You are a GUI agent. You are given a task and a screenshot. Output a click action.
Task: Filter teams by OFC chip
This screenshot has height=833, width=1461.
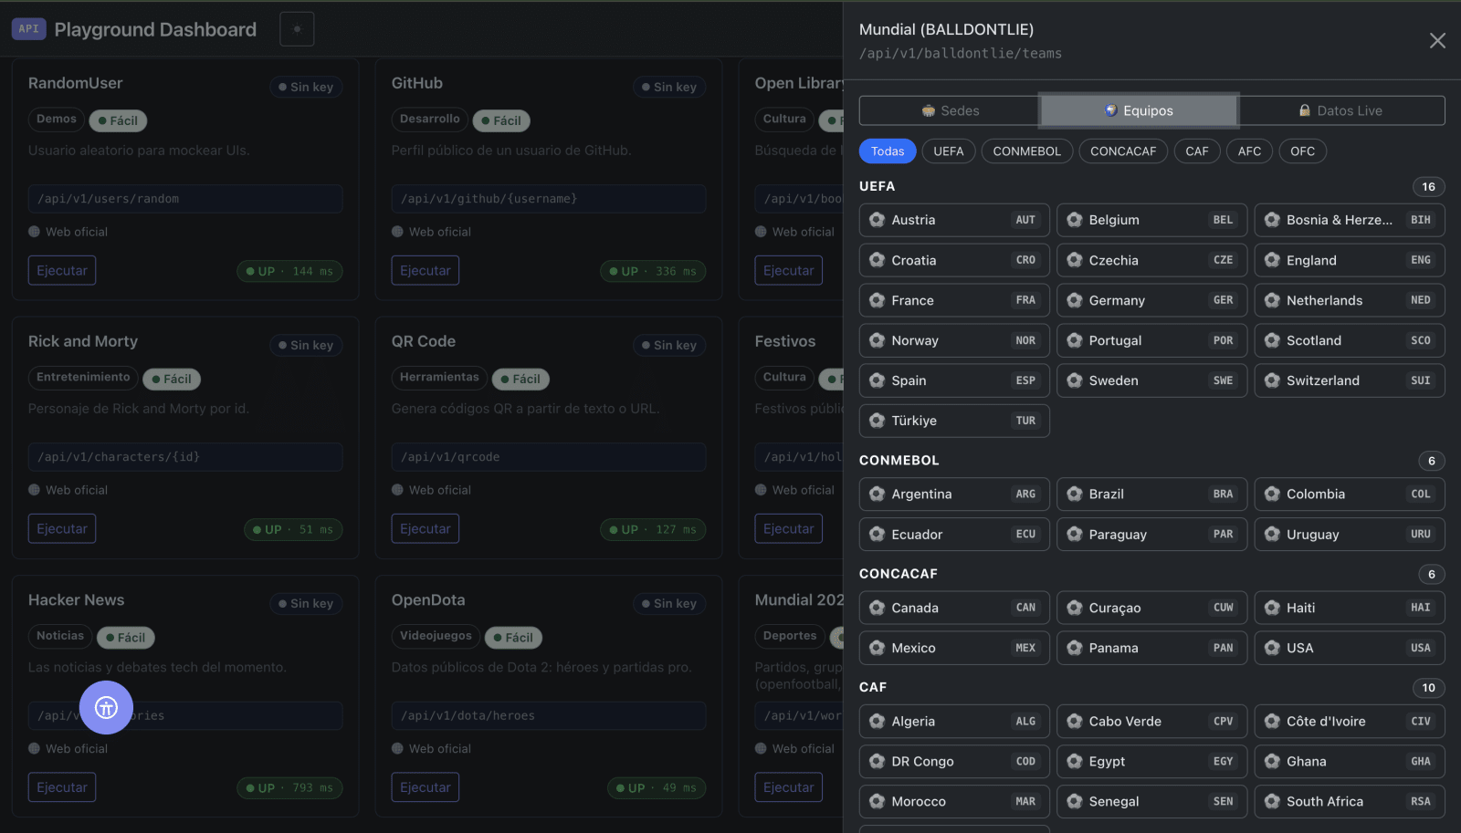click(1303, 151)
